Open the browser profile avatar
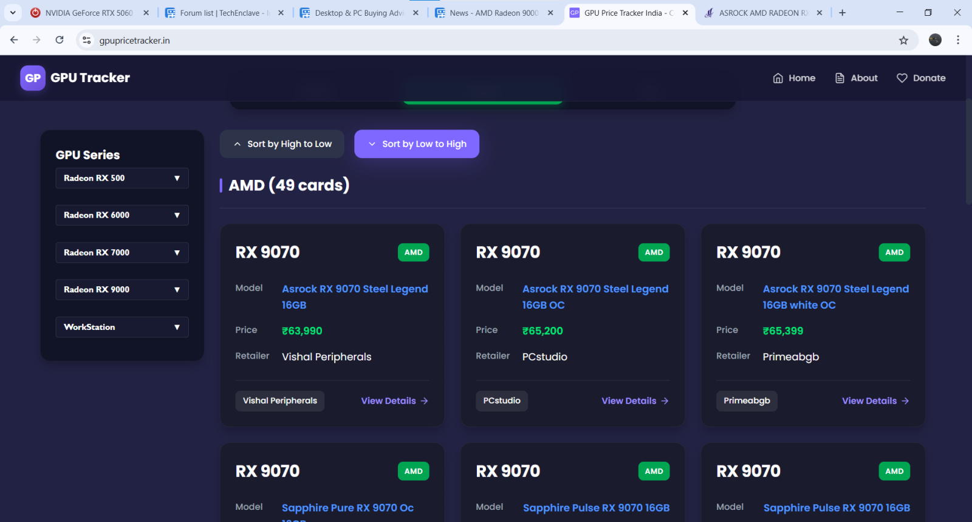972x522 pixels. coord(935,40)
